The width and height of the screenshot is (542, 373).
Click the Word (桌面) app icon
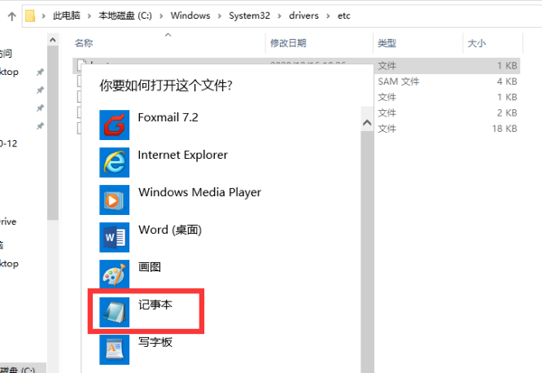click(x=115, y=238)
